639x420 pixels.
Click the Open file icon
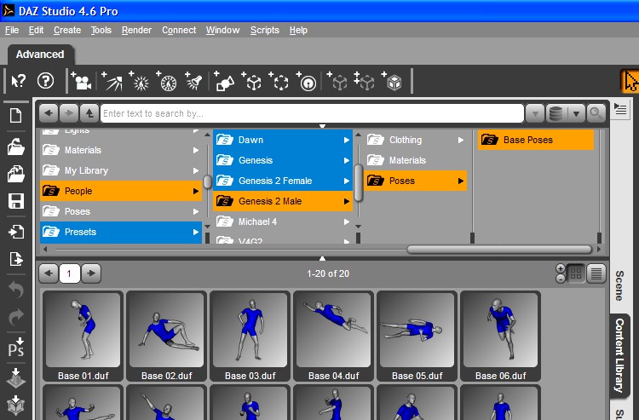(16, 147)
